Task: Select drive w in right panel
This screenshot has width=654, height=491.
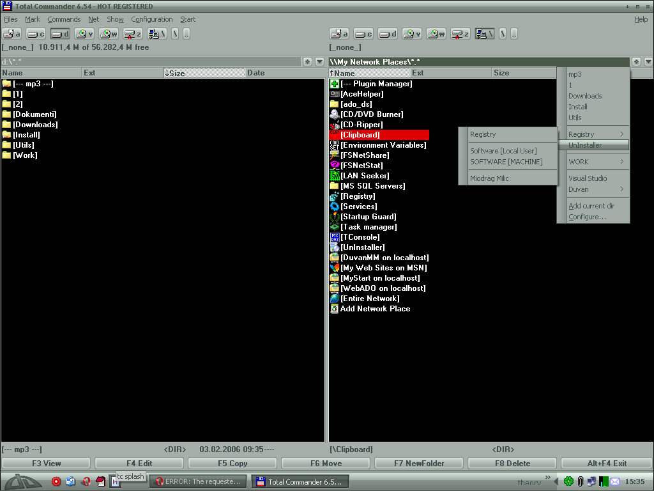Action: (x=436, y=34)
